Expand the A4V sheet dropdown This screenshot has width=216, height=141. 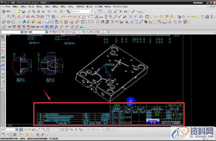pyautogui.click(x=16, y=129)
